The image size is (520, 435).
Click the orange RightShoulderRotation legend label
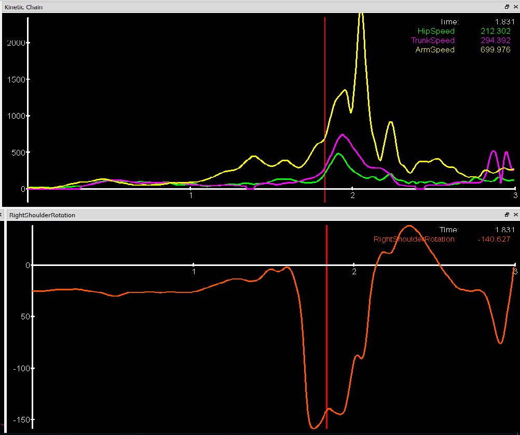tap(414, 239)
